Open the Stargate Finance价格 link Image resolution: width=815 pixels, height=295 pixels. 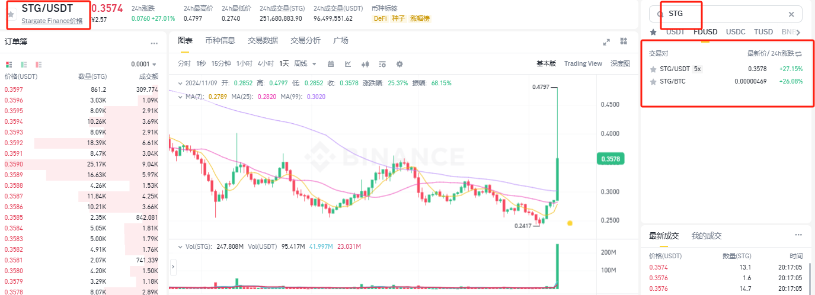[52, 21]
